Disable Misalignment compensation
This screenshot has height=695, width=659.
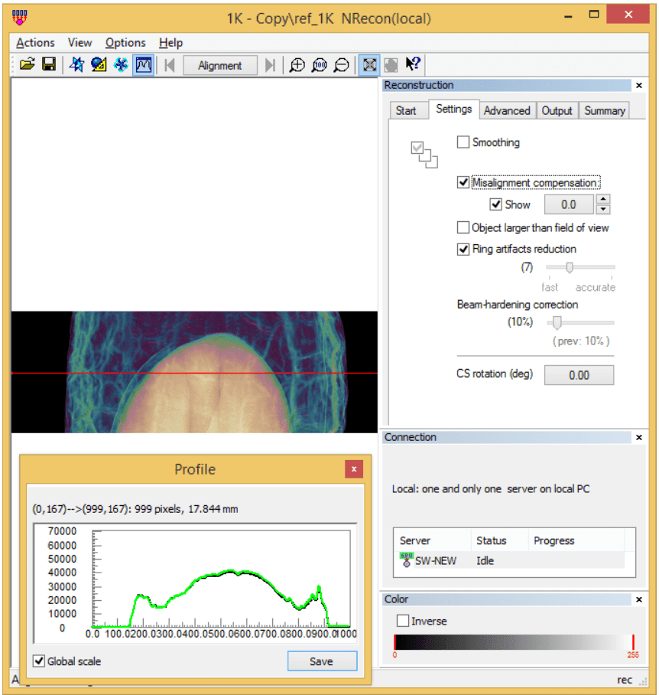[x=463, y=182]
